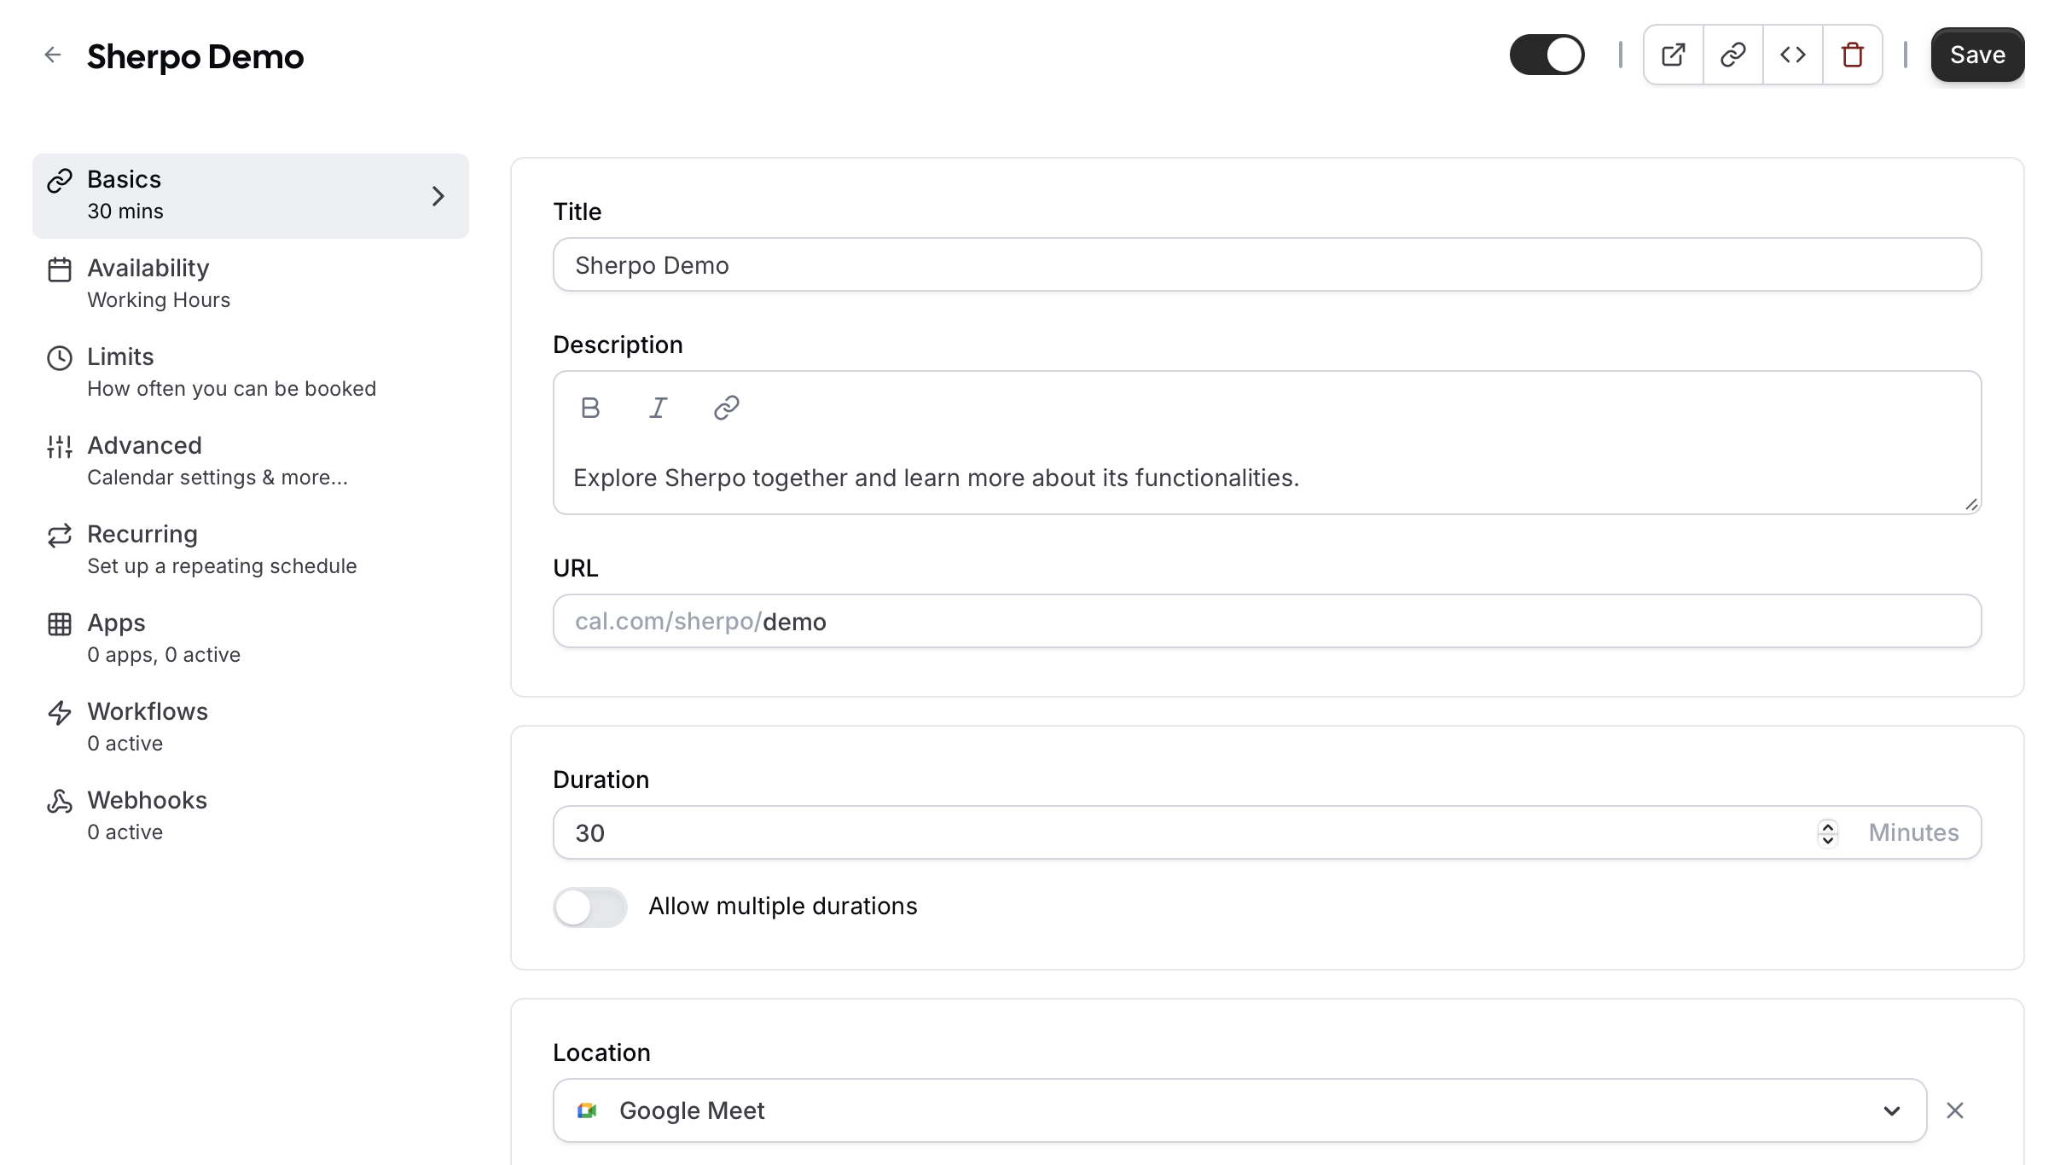Image resolution: width=2066 pixels, height=1165 pixels.
Task: Navigate back using the arrow icon
Action: [x=54, y=55]
